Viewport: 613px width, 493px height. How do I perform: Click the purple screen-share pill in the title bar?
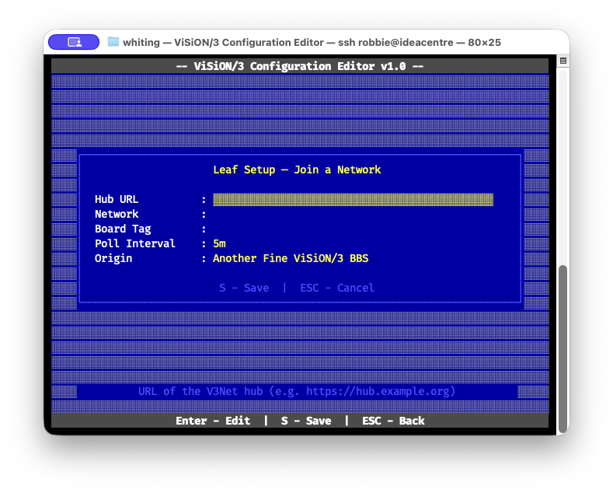pos(73,42)
